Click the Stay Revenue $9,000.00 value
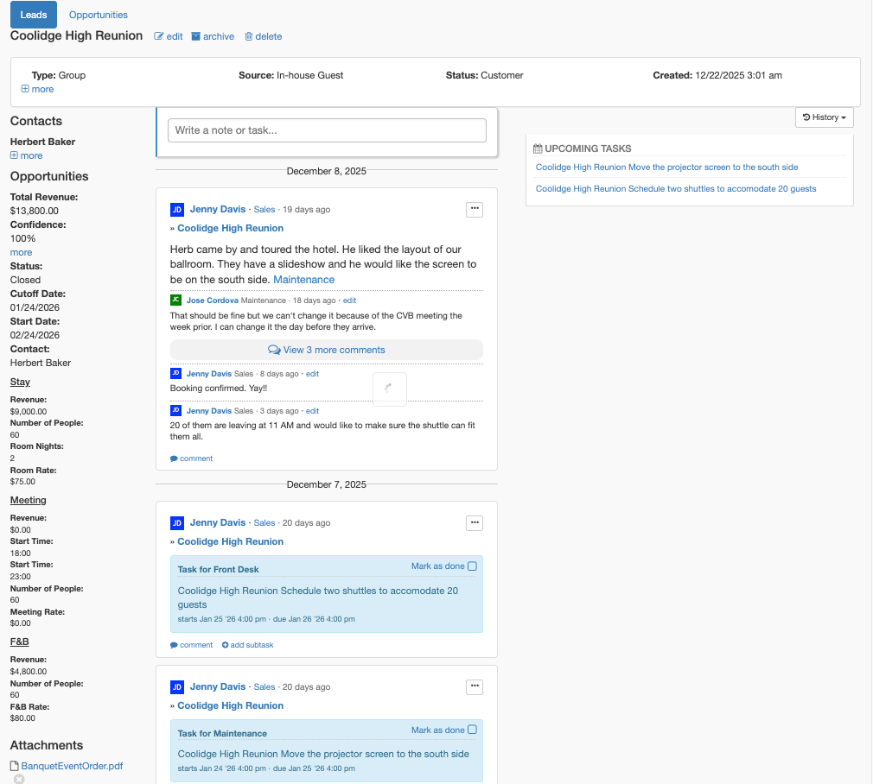 (29, 412)
